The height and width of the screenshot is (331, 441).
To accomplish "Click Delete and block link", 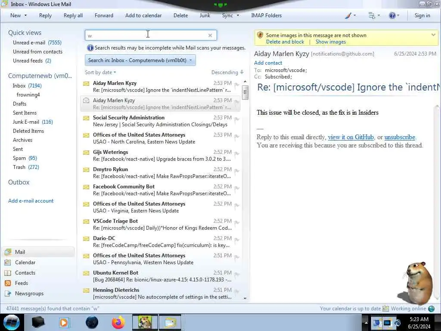I will (x=285, y=42).
